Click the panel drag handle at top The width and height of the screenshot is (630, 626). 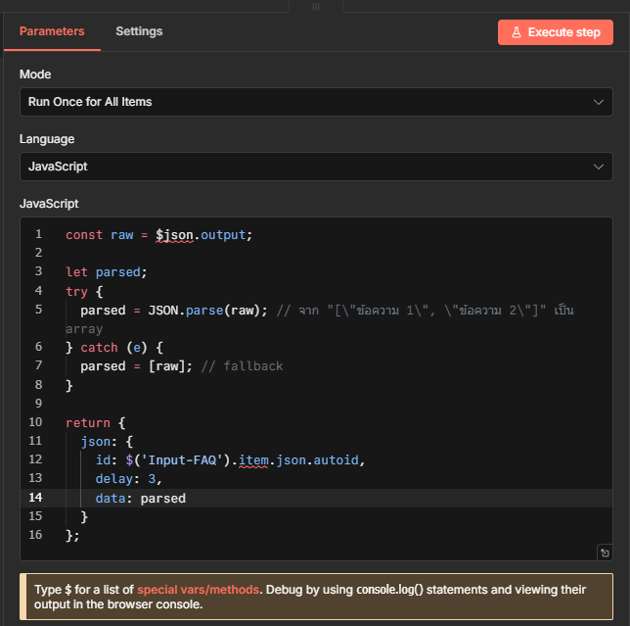click(x=315, y=6)
